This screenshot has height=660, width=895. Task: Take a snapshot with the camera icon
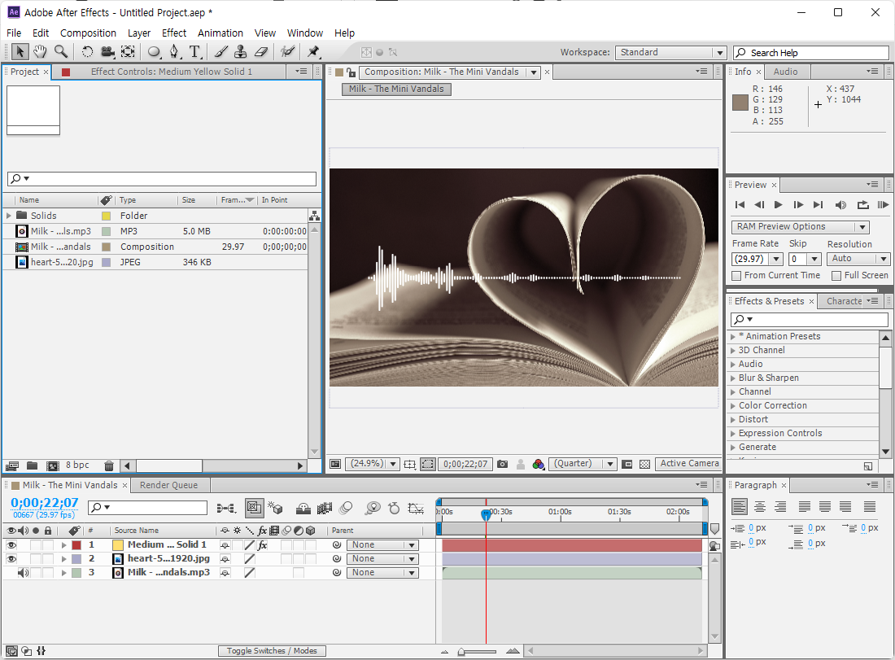click(502, 464)
